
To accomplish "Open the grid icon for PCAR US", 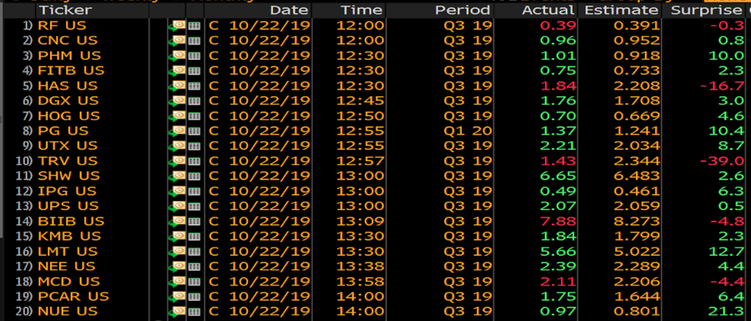I will pos(194,296).
